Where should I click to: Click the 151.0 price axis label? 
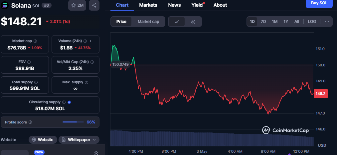(x=320, y=49)
